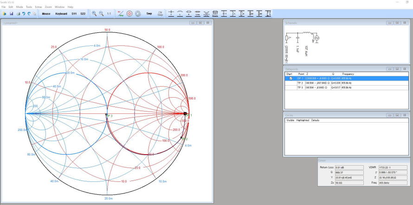413x205 pixels.
Task: Open the Edit menu
Action: [11, 6]
